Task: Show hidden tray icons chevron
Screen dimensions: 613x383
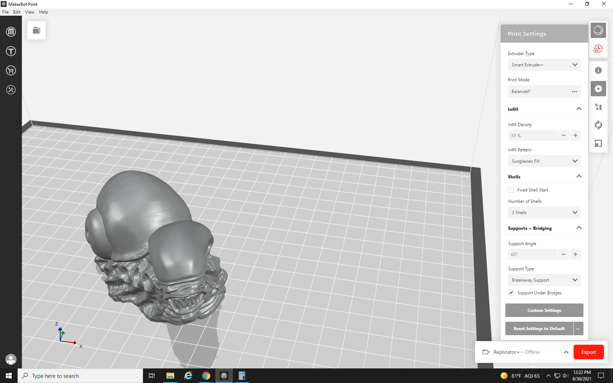Action: [548, 376]
